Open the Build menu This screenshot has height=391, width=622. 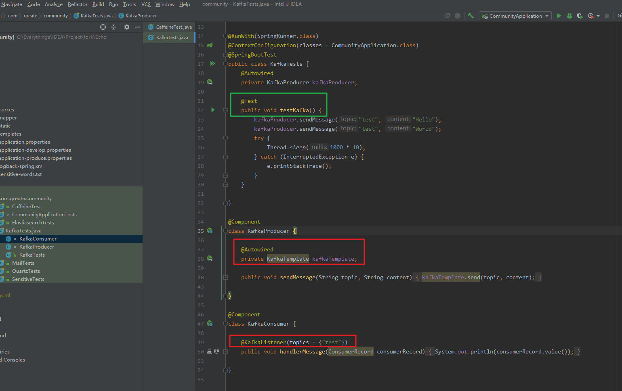[x=98, y=4]
